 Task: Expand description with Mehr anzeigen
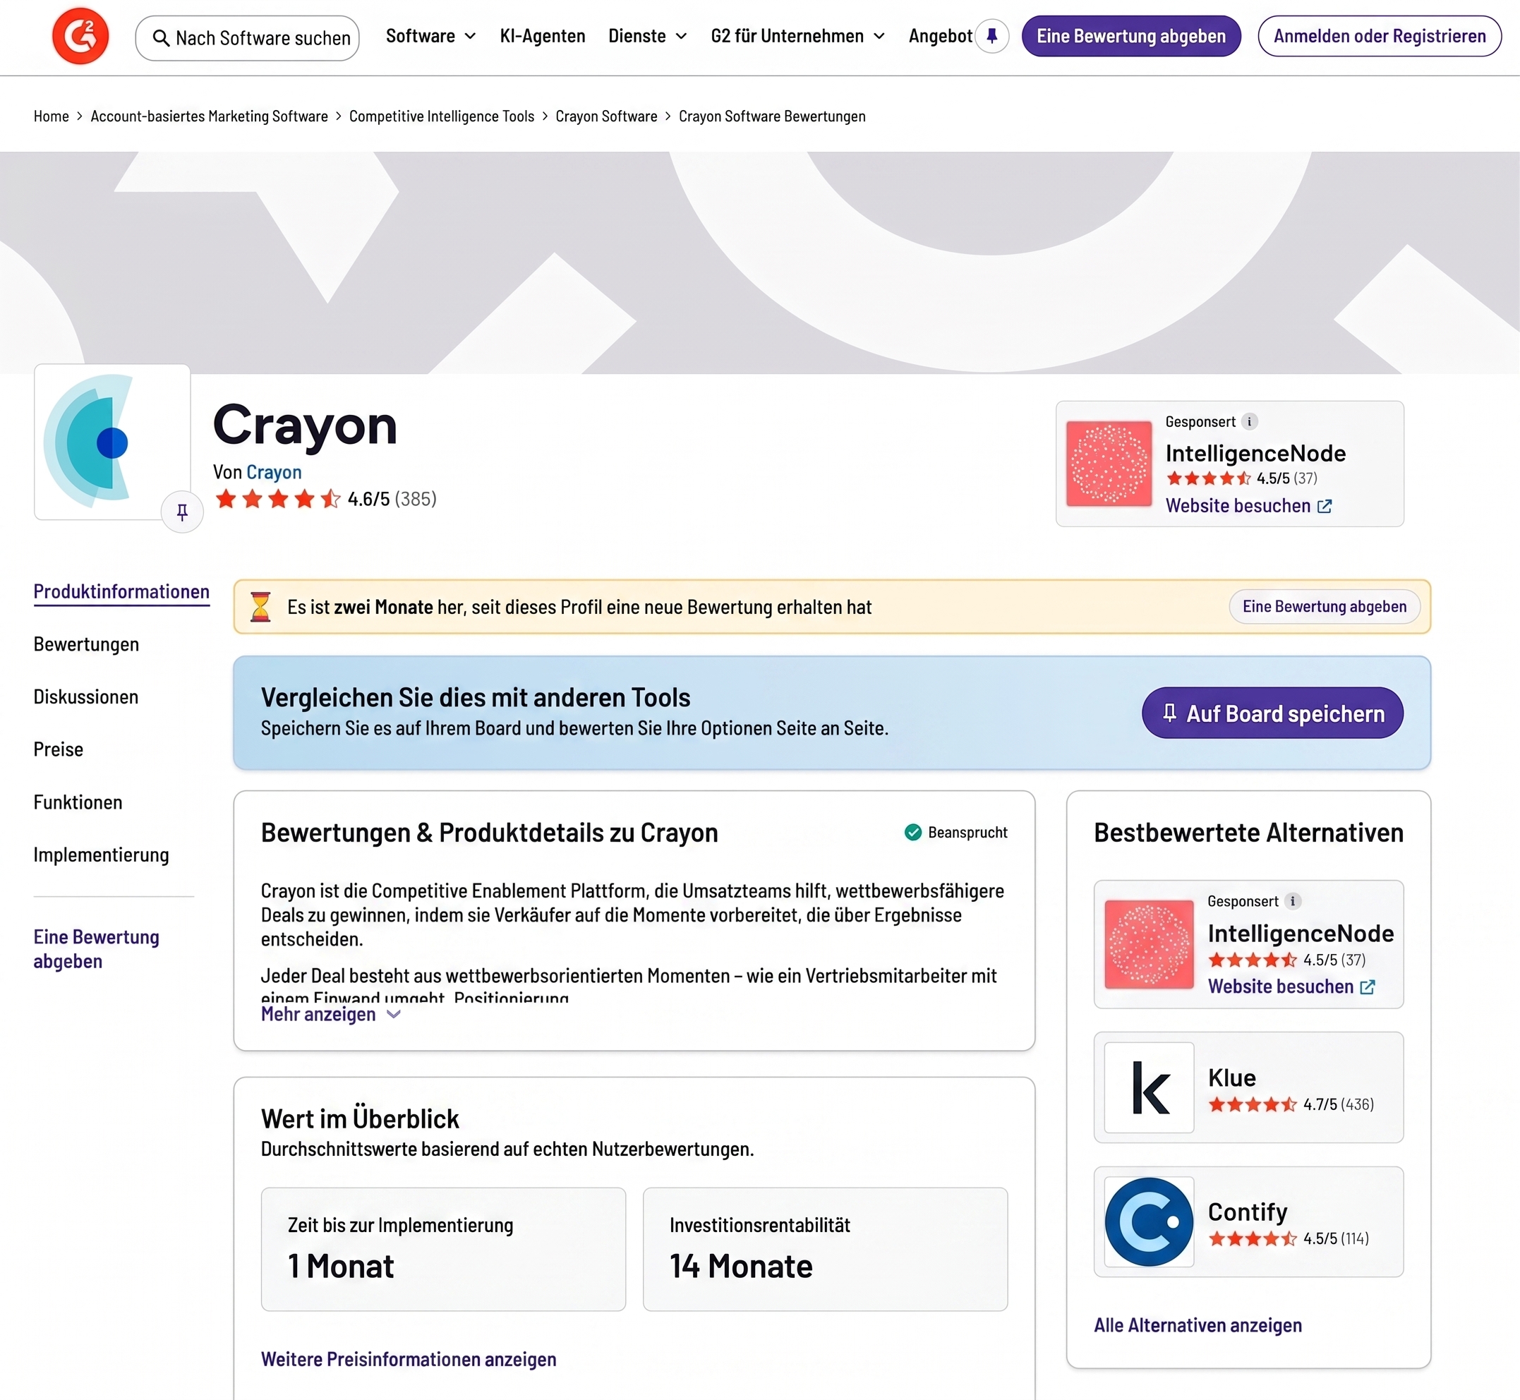(x=330, y=1015)
